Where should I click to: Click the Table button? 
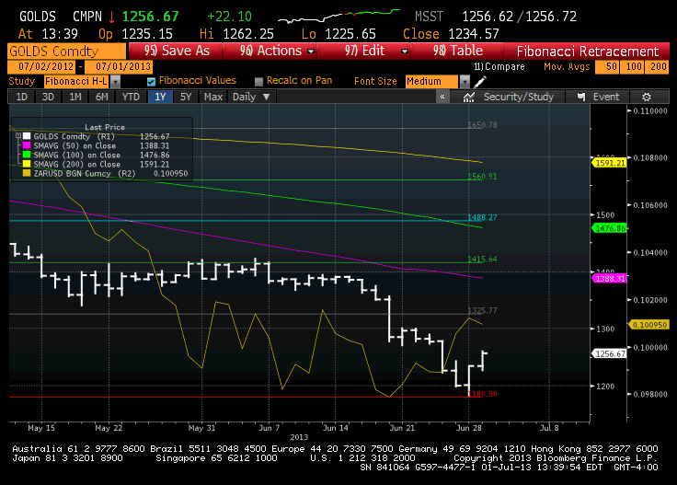click(457, 51)
